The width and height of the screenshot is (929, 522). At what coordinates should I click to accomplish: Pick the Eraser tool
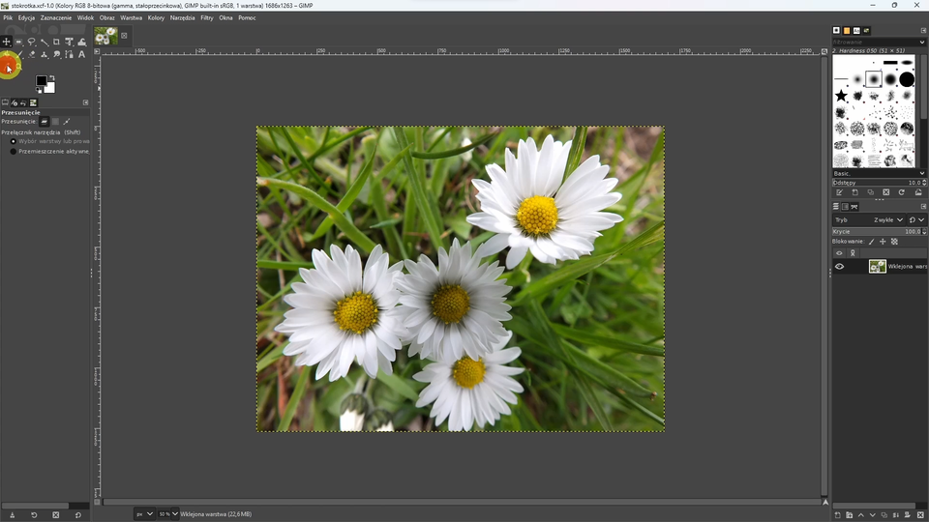31,54
